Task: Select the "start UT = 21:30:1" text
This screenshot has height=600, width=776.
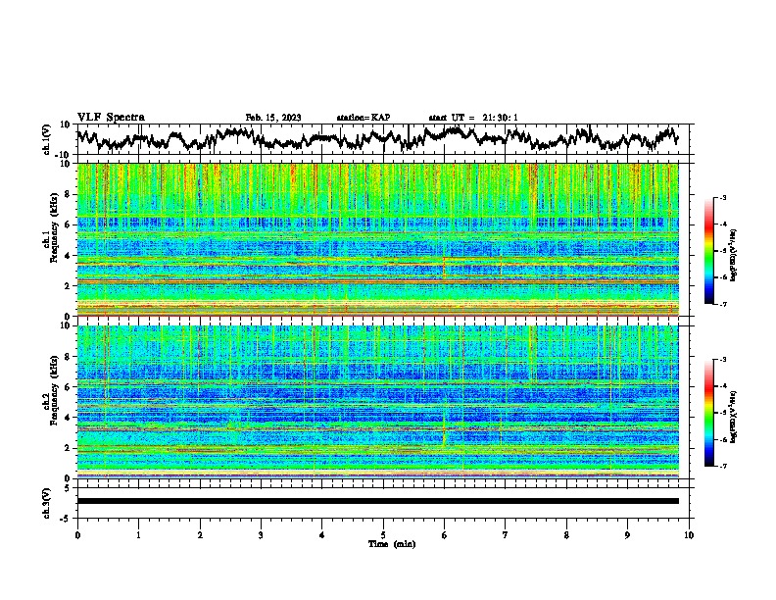Action: (473, 118)
